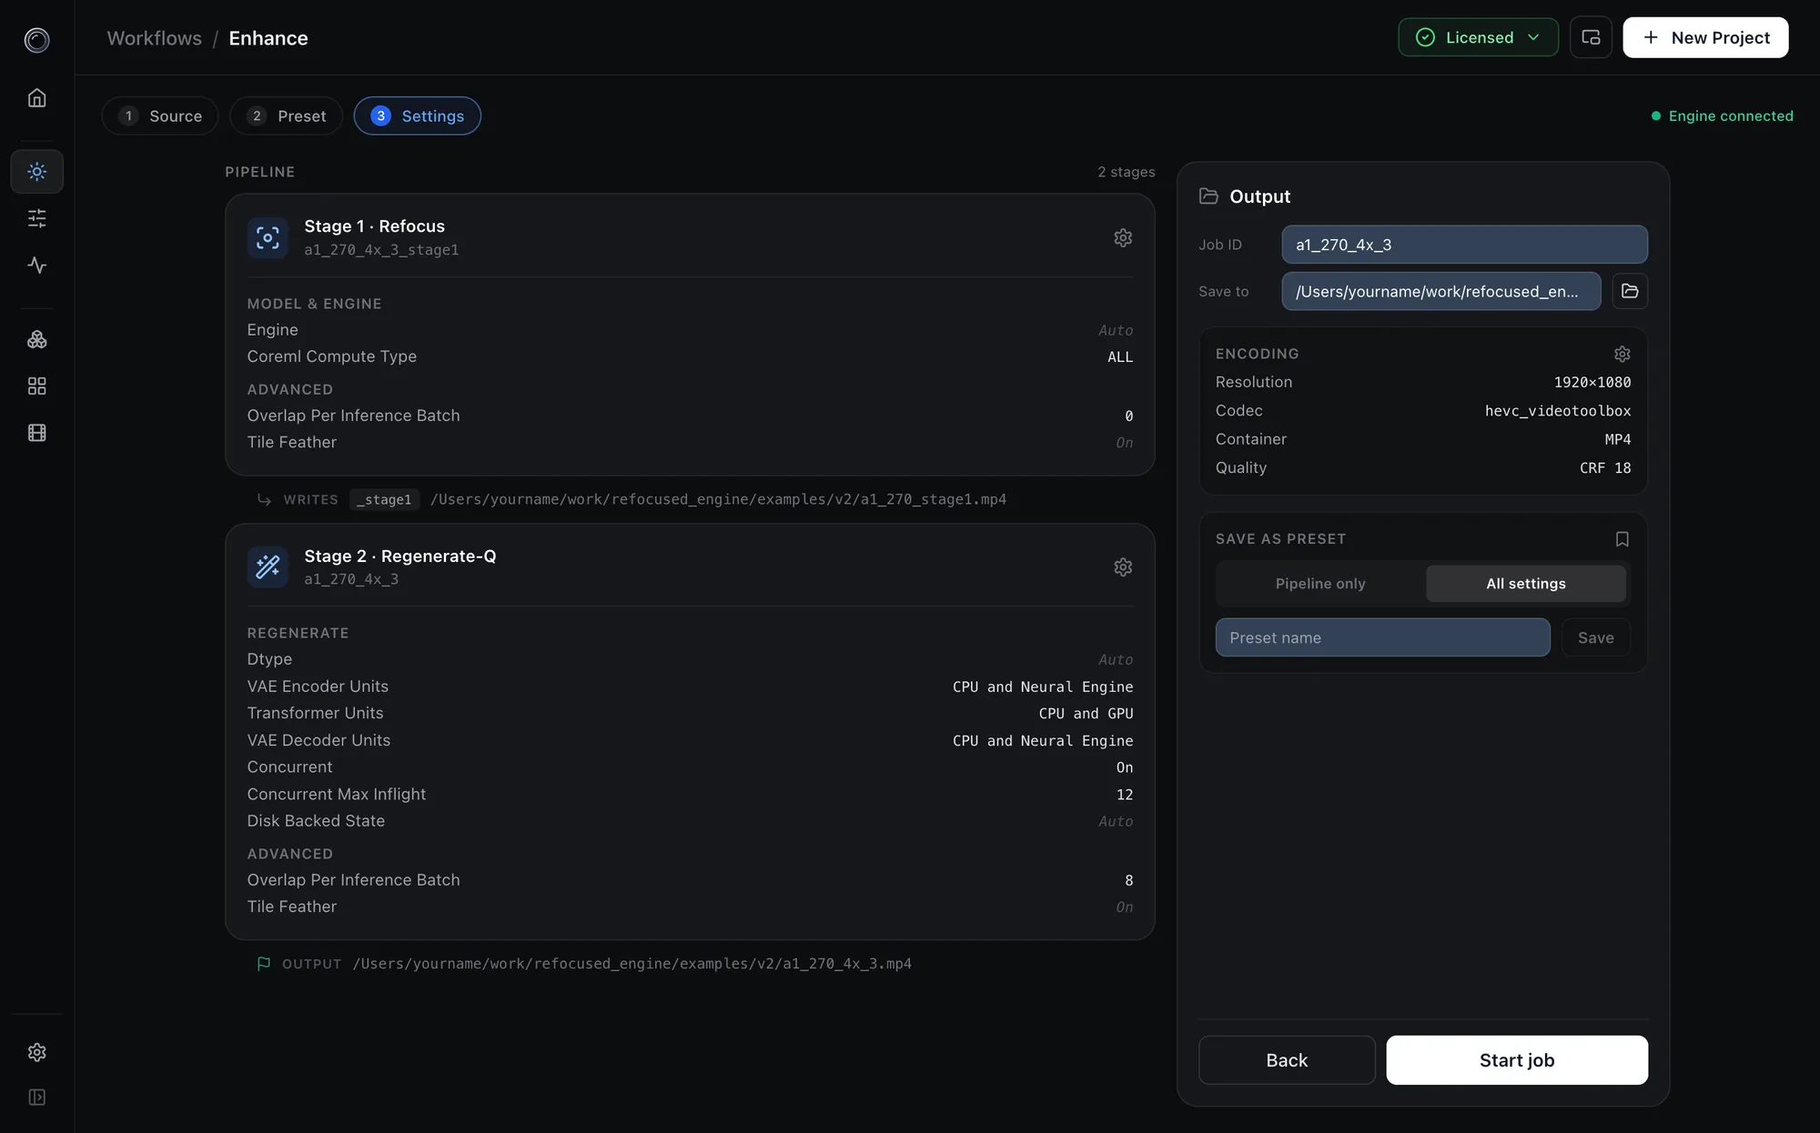
Task: Toggle Stage 2 Tile Feather value
Action: (x=1125, y=907)
